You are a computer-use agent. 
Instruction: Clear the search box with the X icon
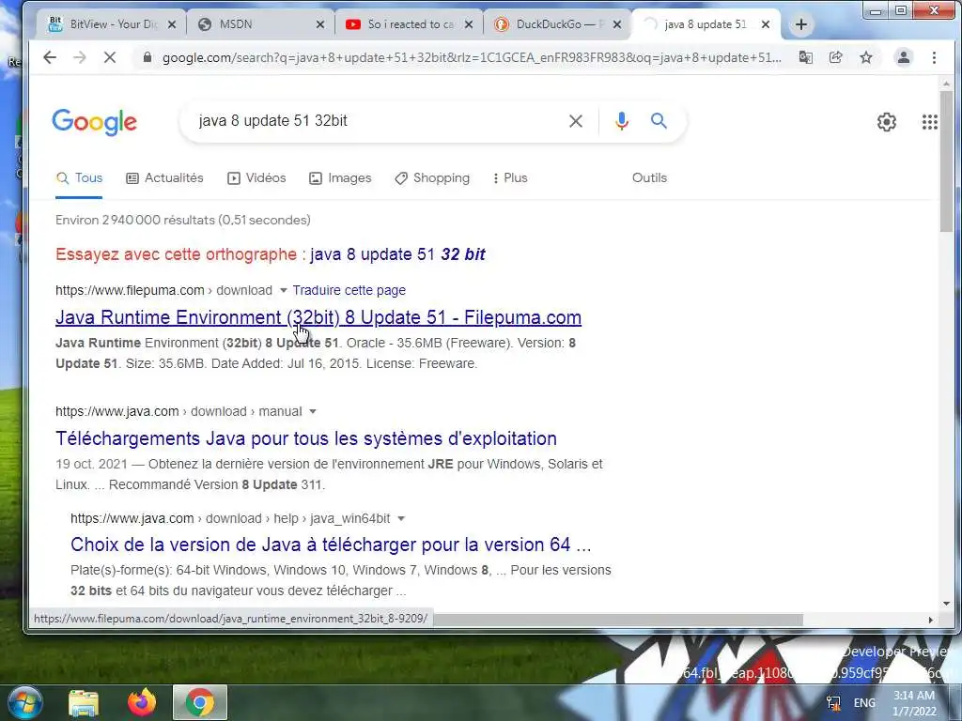click(576, 121)
